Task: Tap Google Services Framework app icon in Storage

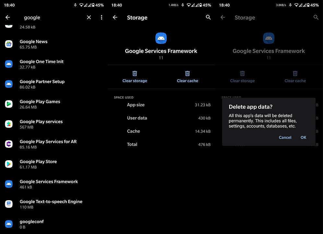Action: [161, 38]
